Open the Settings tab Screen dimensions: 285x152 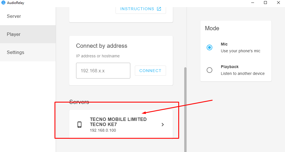(x=16, y=52)
